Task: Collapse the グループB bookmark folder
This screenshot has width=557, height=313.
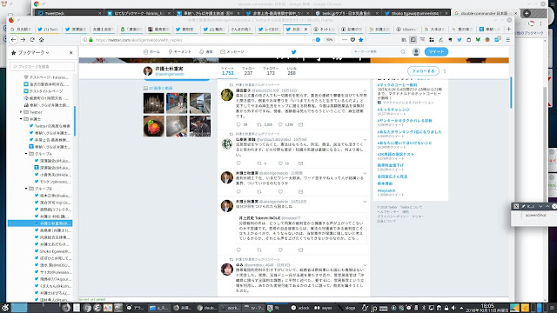Action: [x=26, y=189]
